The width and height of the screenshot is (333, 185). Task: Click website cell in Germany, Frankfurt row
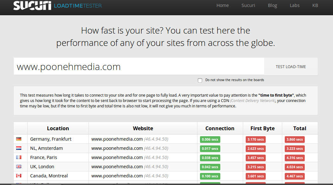click(143, 139)
